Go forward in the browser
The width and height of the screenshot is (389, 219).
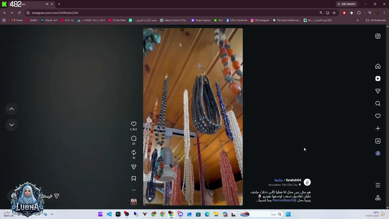(x=12, y=13)
